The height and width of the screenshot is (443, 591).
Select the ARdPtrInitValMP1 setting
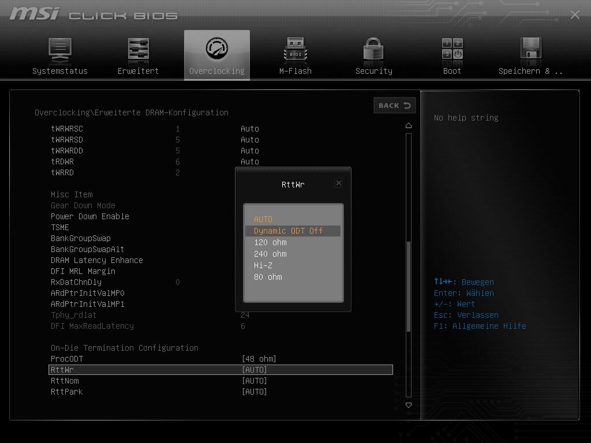pyautogui.click(x=88, y=304)
